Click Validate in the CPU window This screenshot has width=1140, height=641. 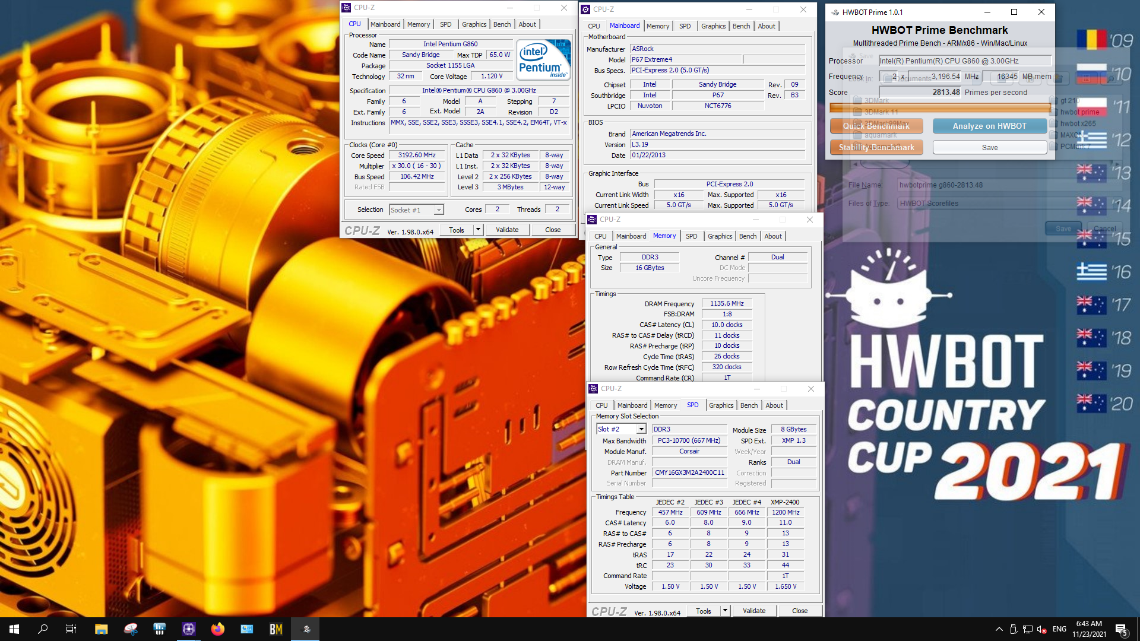pyautogui.click(x=507, y=230)
